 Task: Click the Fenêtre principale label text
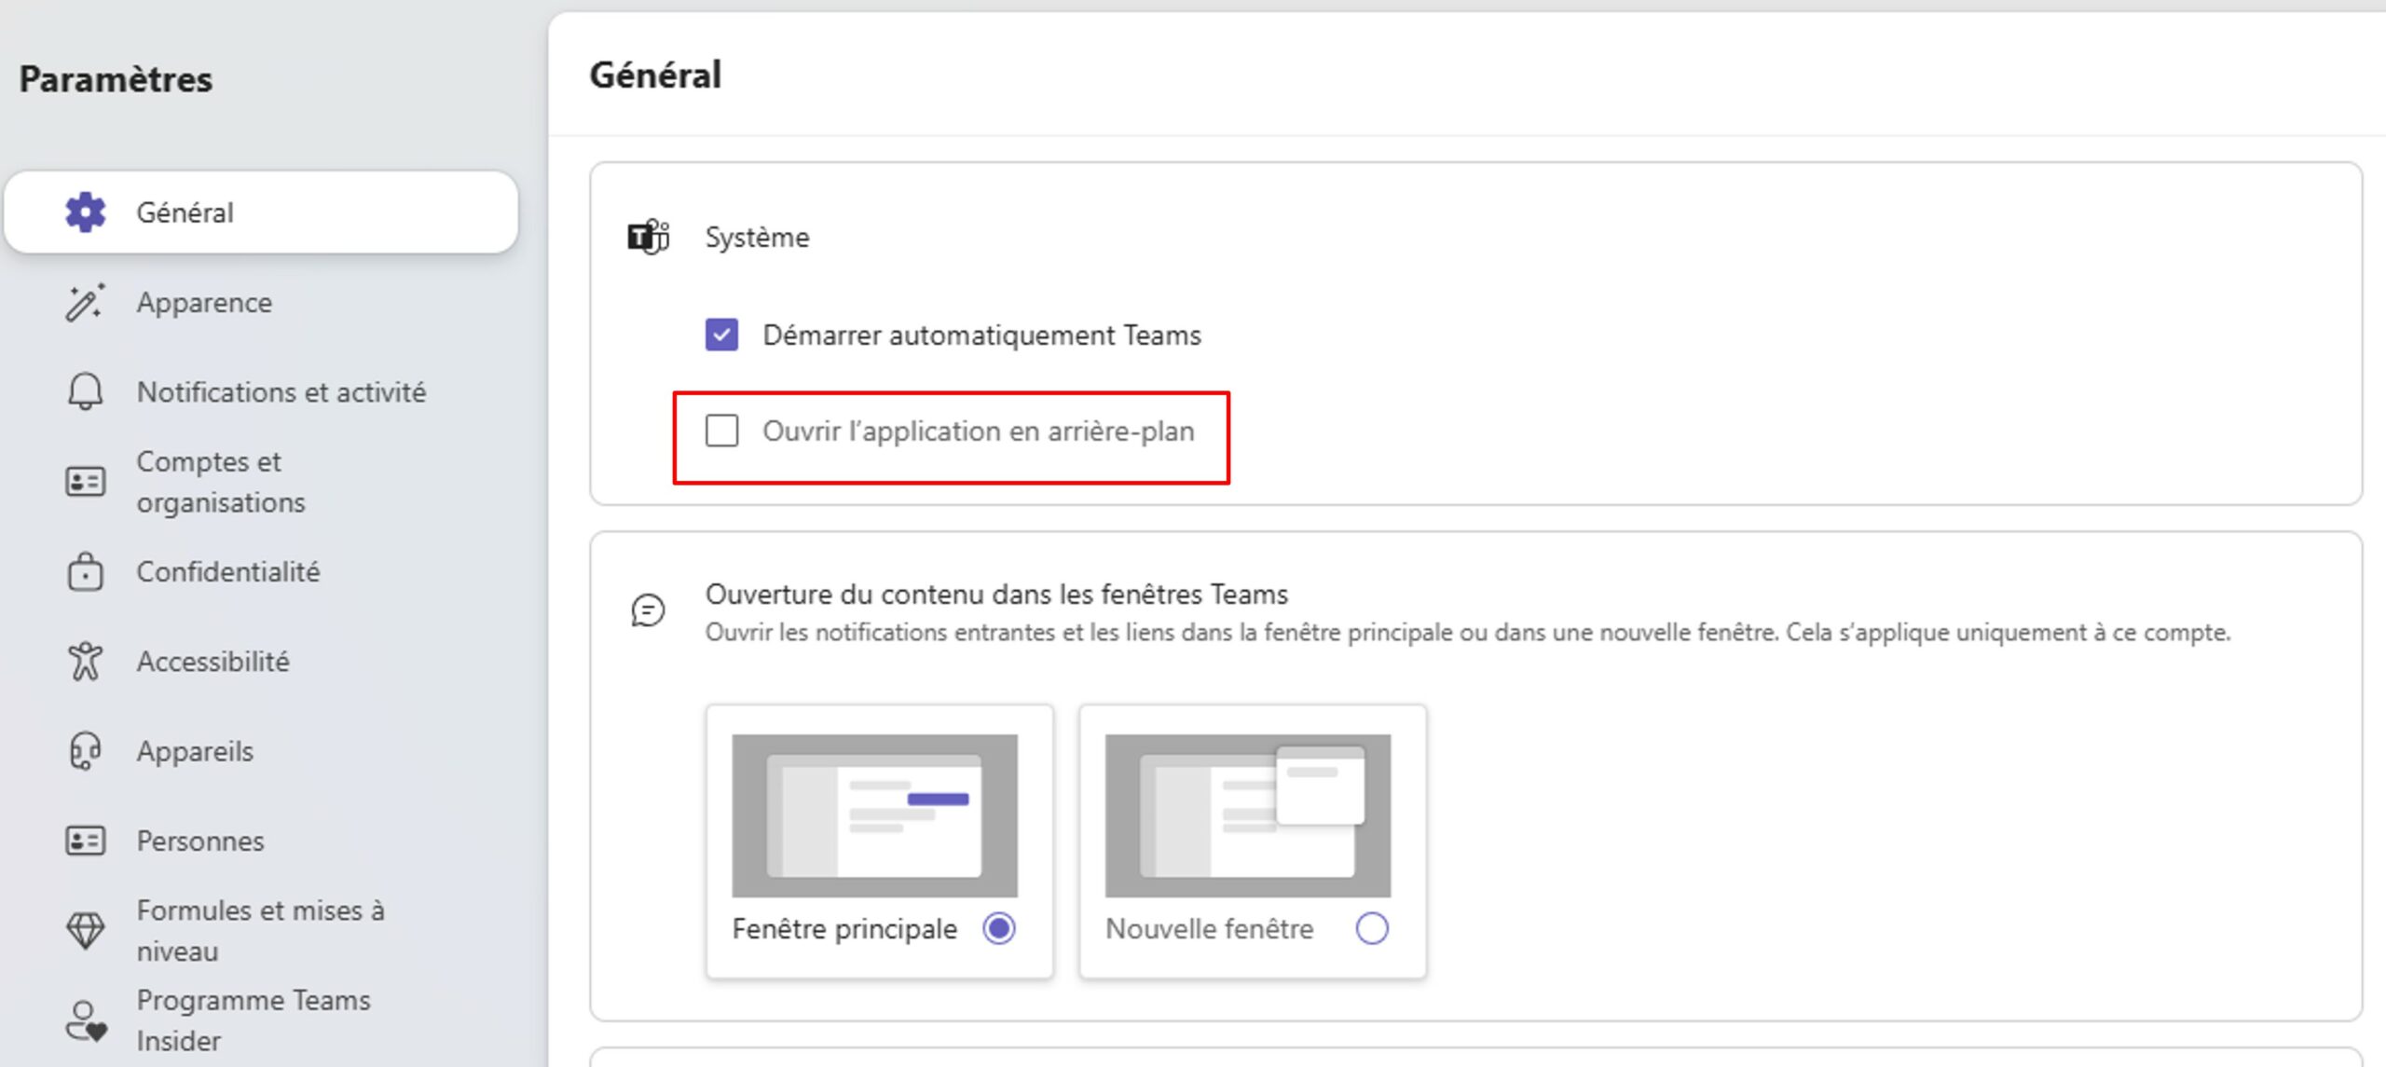click(844, 929)
